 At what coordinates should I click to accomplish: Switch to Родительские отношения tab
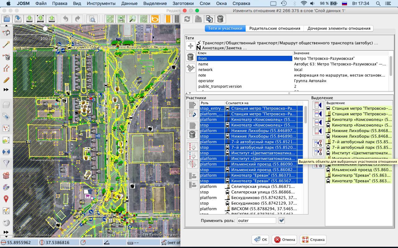coord(275,28)
